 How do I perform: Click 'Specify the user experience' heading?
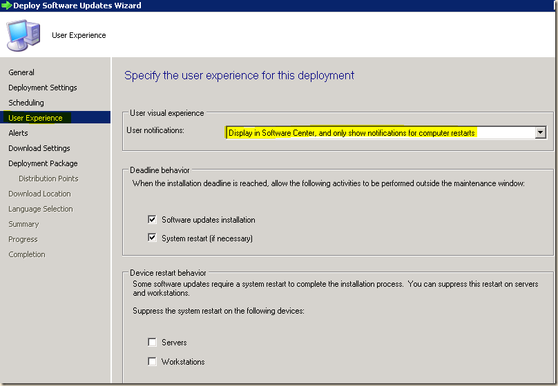[239, 76]
